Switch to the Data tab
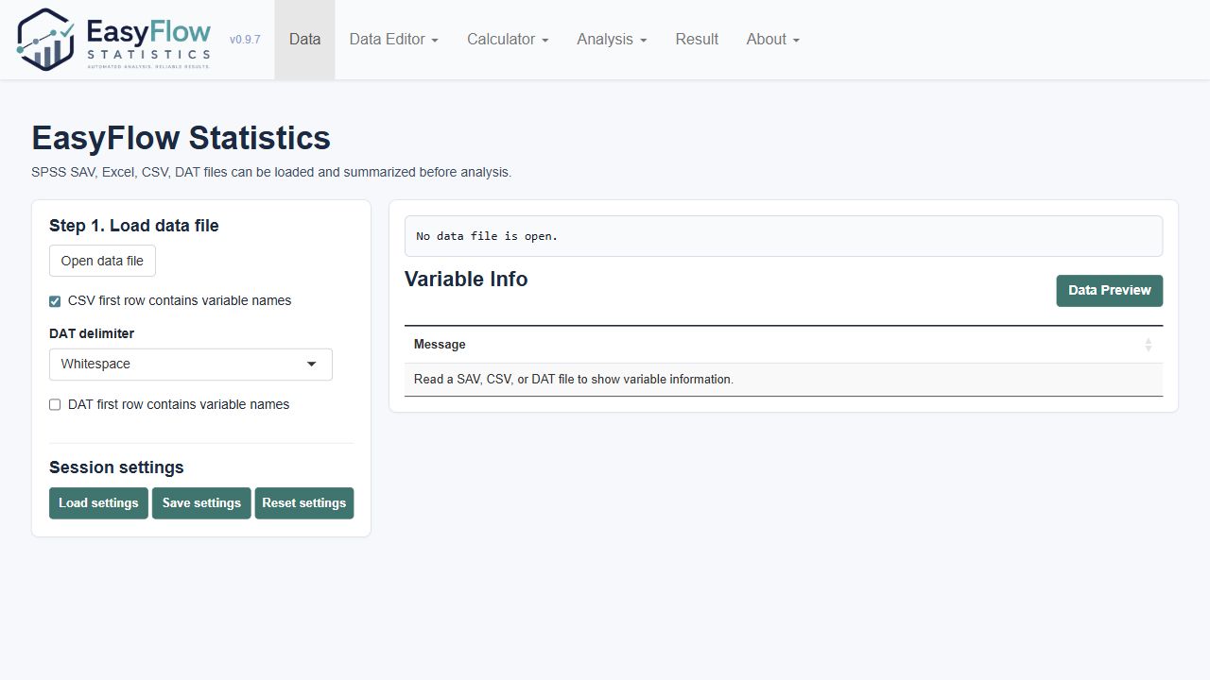This screenshot has height=680, width=1210. [304, 40]
